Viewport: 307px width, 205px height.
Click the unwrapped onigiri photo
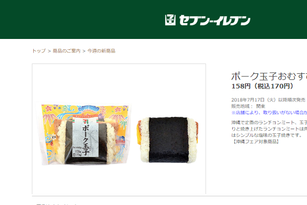pos(168,140)
